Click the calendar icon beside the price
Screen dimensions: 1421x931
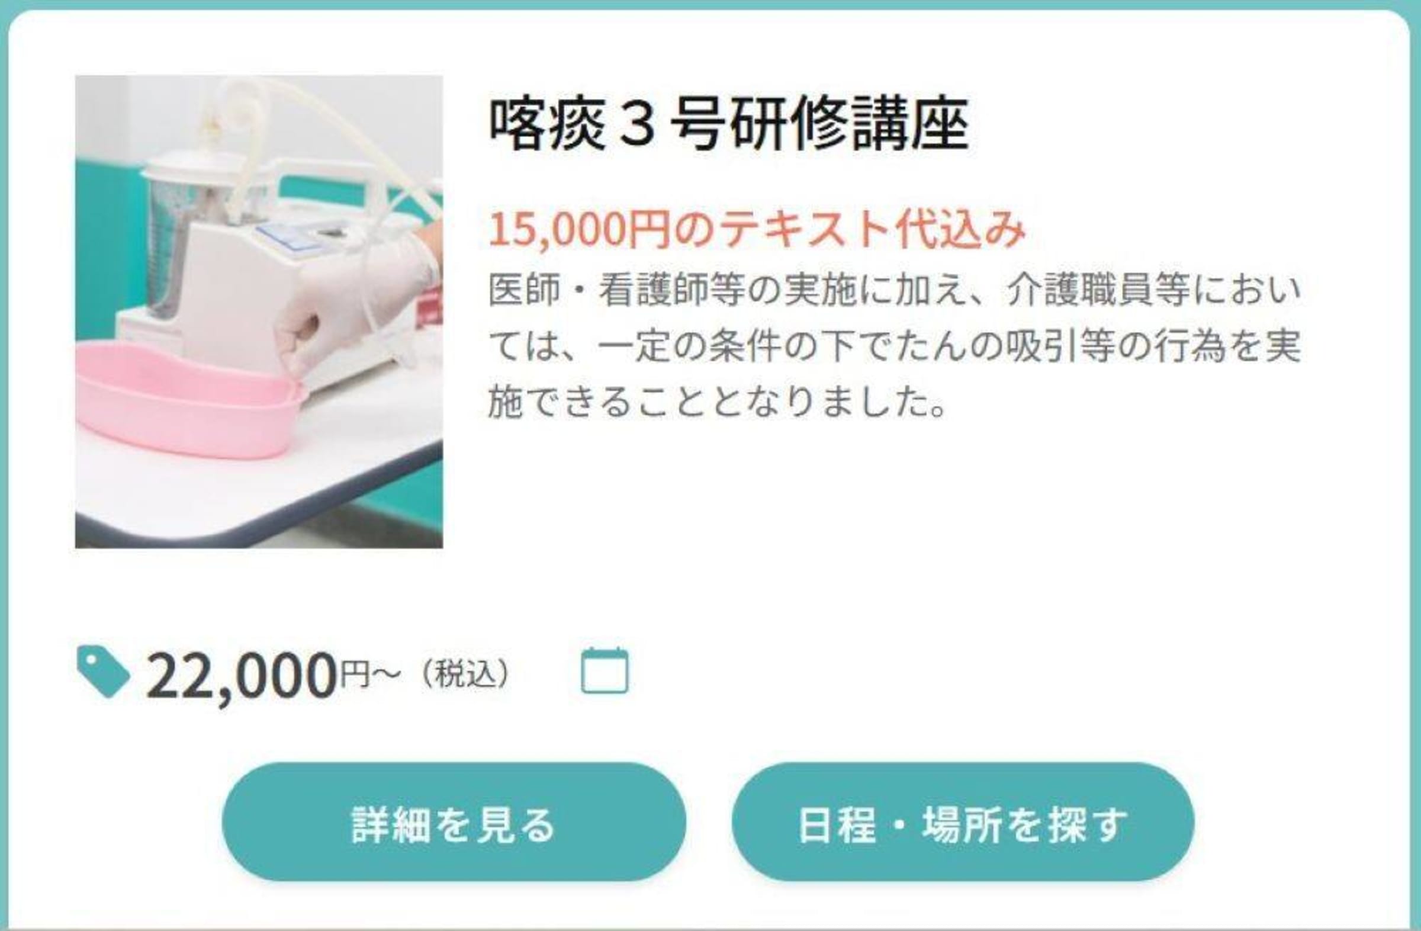605,670
